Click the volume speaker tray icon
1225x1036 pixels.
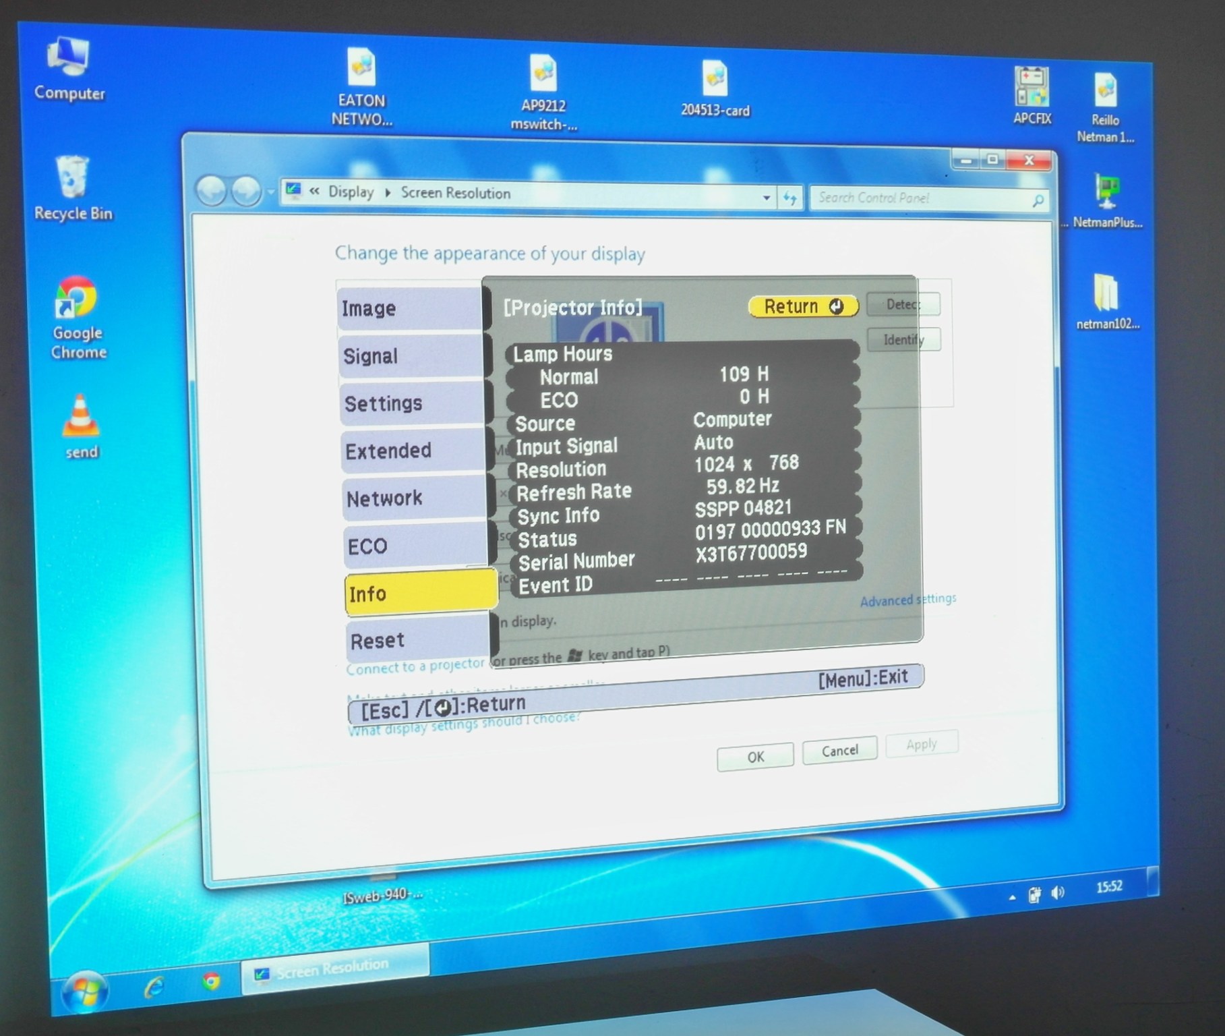(1057, 892)
